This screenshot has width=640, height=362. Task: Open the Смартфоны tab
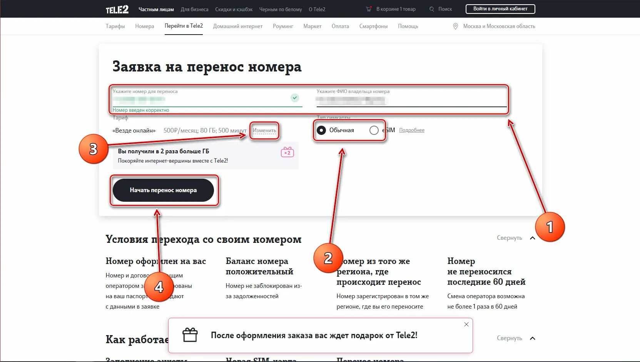[x=373, y=26]
